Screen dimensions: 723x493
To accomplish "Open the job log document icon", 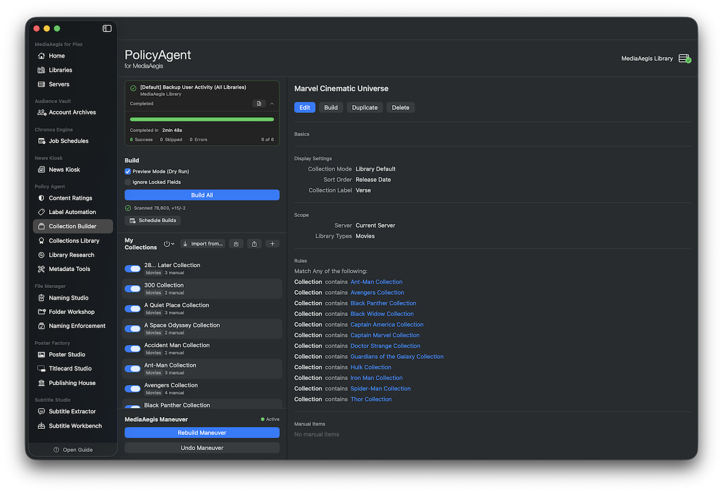I will pyautogui.click(x=259, y=104).
